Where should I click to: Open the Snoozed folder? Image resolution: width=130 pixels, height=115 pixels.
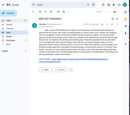click(x=14, y=29)
